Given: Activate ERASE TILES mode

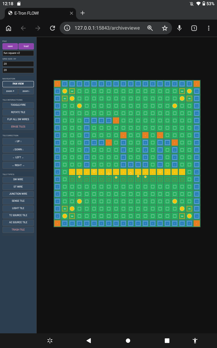Looking at the screenshot, I should pyautogui.click(x=18, y=127).
